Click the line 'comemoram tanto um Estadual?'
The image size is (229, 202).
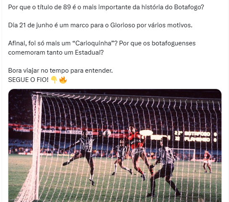tap(56, 52)
